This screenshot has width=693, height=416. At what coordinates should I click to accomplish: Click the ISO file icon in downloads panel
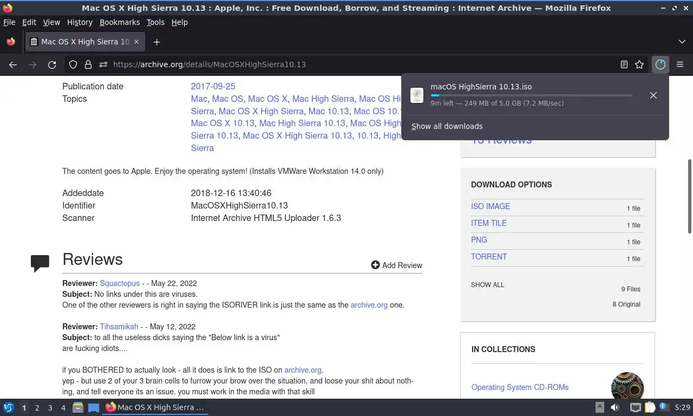click(x=417, y=95)
